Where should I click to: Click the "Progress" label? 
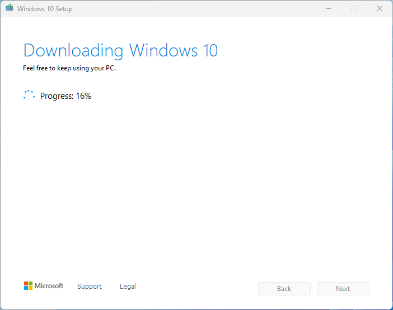[x=57, y=96]
